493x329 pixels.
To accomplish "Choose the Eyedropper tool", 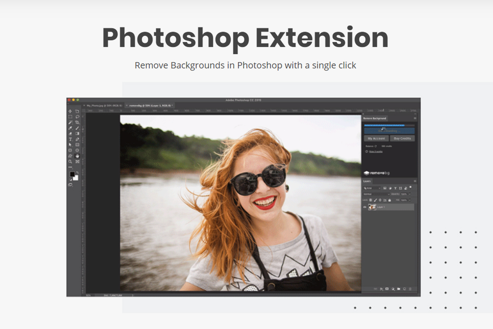I will click(70, 128).
